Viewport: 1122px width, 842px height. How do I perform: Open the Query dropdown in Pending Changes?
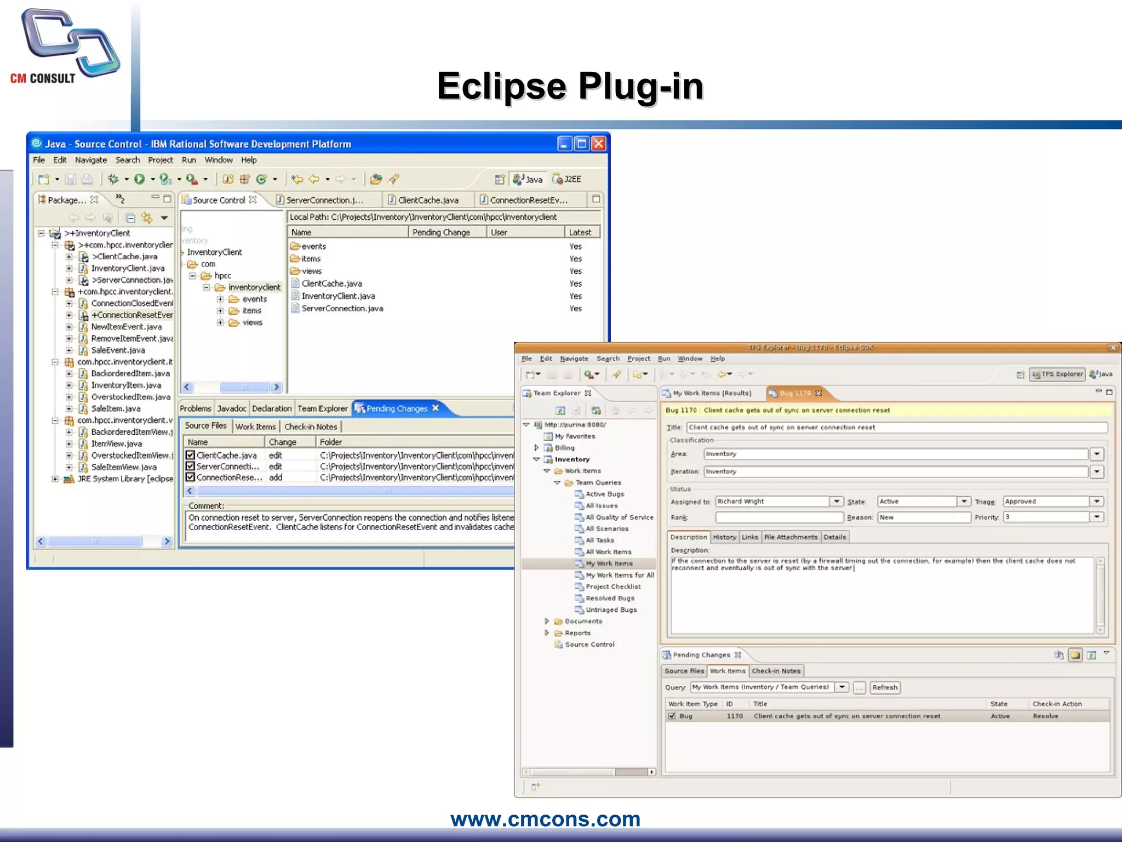[x=843, y=687]
